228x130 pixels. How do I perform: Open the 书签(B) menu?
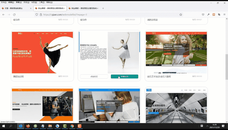click(34, 3)
